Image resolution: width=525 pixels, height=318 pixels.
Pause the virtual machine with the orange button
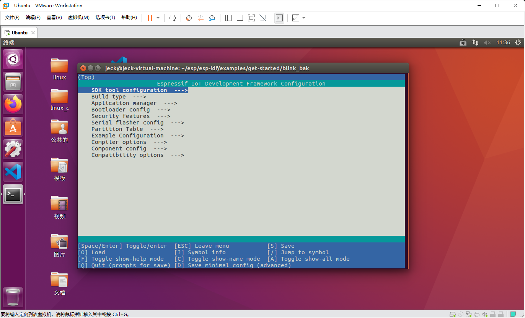tap(150, 18)
